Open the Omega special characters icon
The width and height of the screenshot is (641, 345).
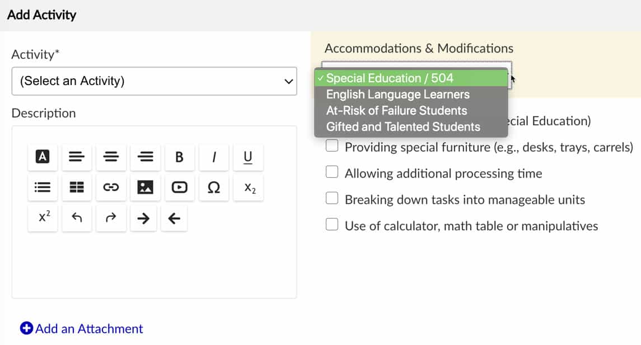(x=214, y=188)
